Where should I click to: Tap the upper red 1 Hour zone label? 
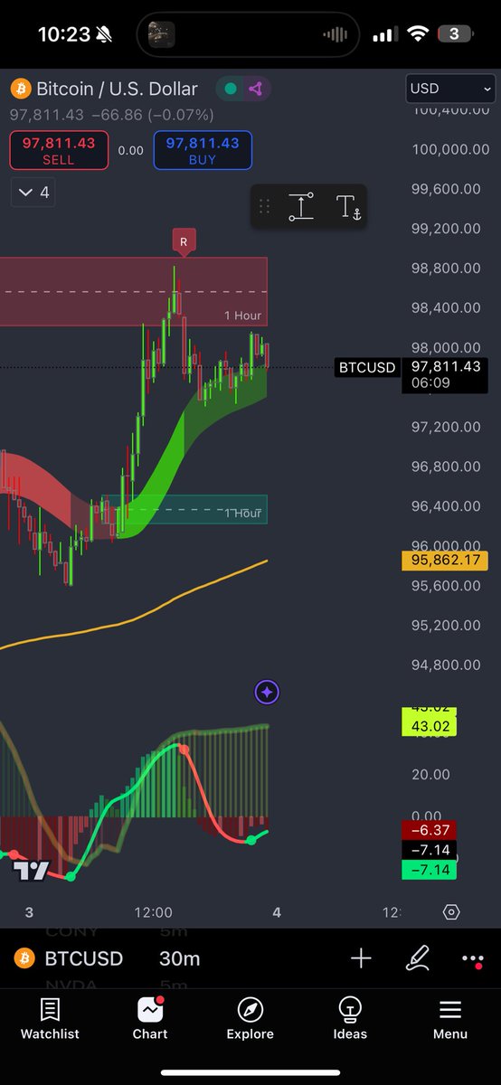click(242, 316)
